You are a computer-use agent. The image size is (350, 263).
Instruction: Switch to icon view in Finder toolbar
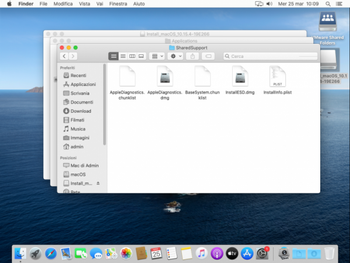pyautogui.click(x=113, y=56)
